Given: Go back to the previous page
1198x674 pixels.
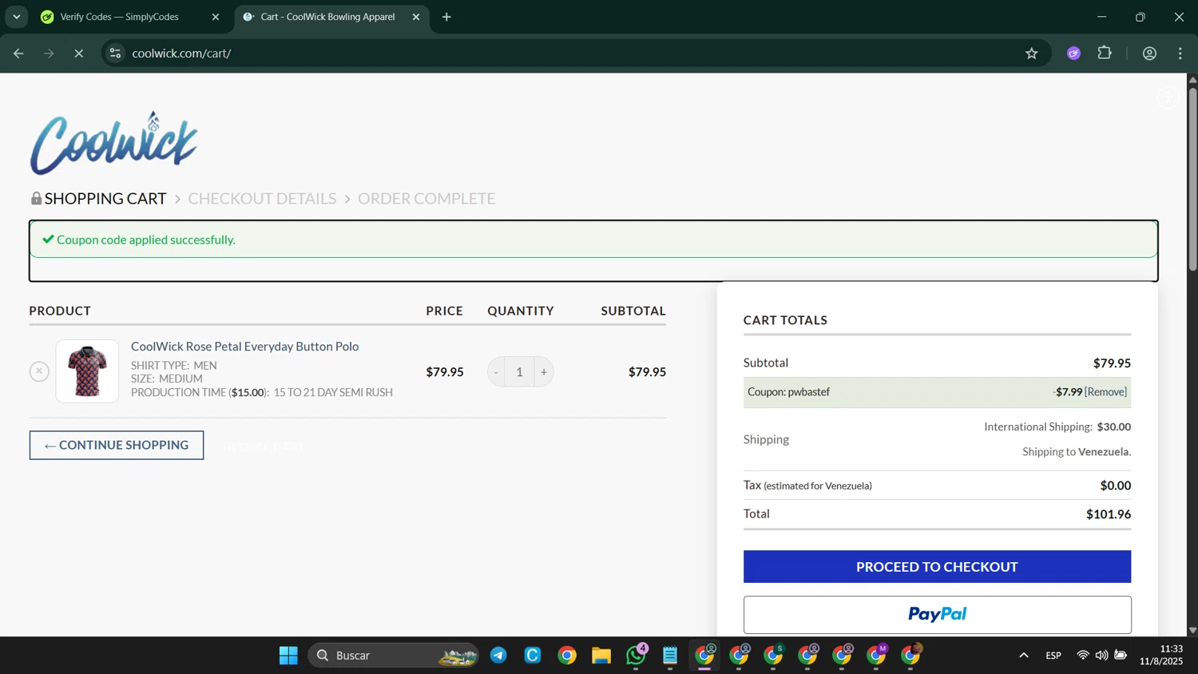Looking at the screenshot, I should tap(18, 54).
